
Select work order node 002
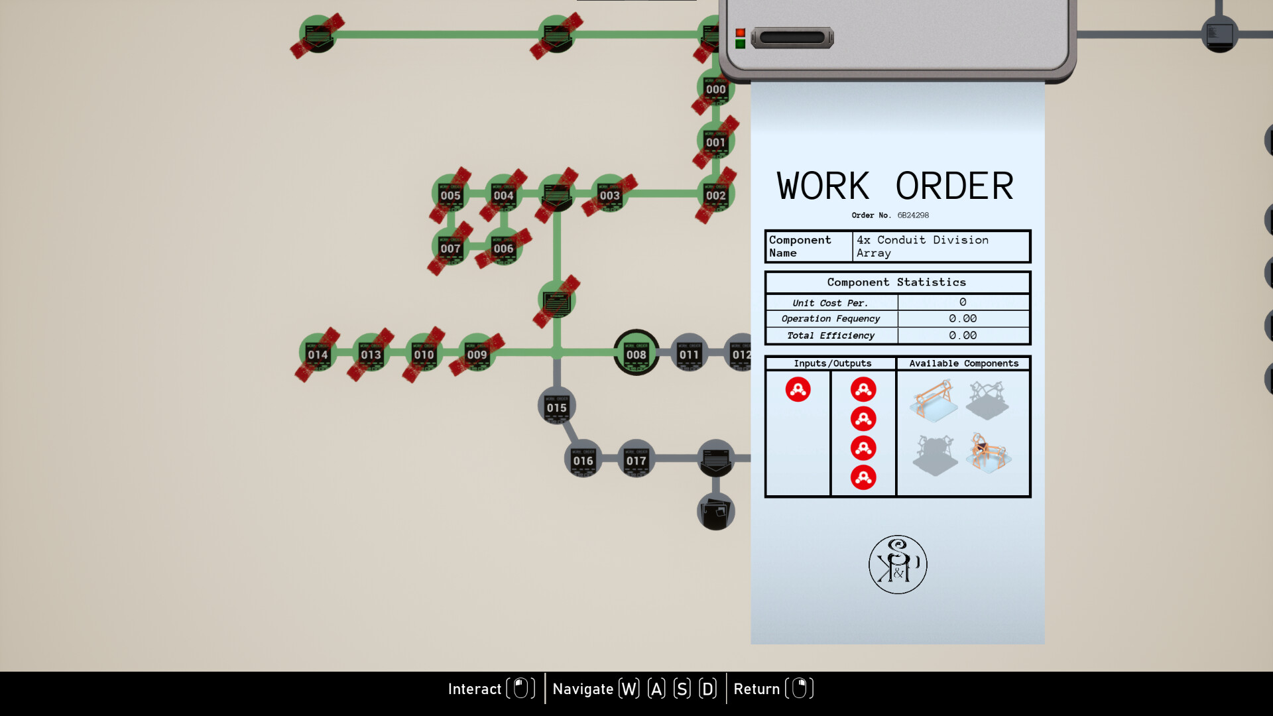(715, 194)
